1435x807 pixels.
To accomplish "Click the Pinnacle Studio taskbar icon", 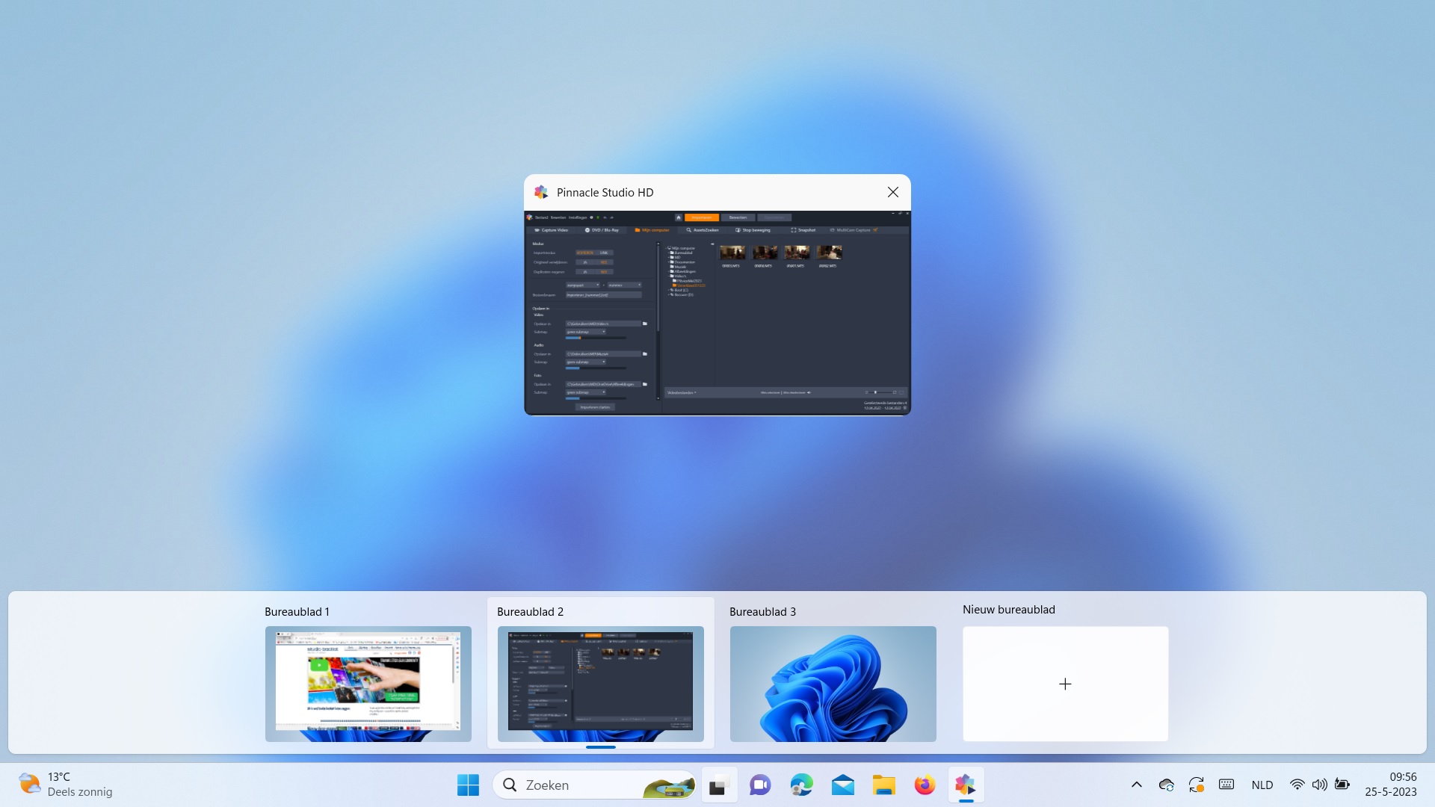I will (966, 785).
